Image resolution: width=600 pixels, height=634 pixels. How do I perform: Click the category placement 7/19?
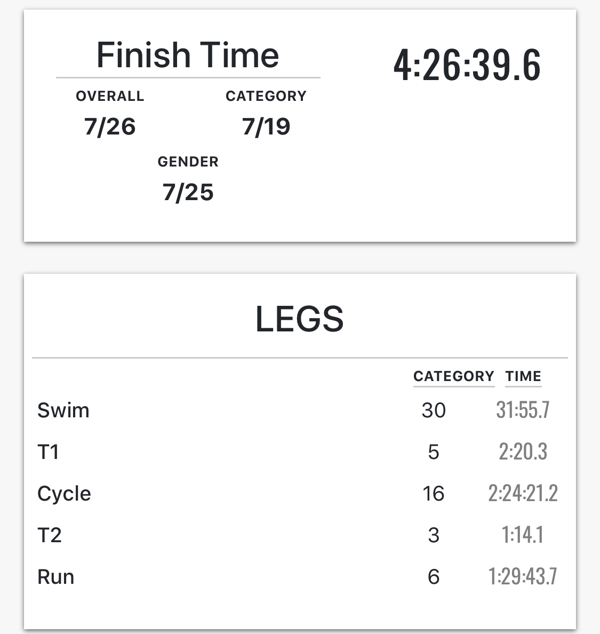point(266,126)
